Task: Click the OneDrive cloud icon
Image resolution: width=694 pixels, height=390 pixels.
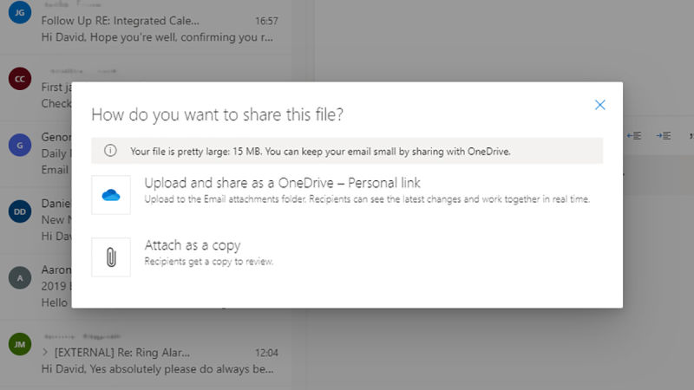Action: 111,194
